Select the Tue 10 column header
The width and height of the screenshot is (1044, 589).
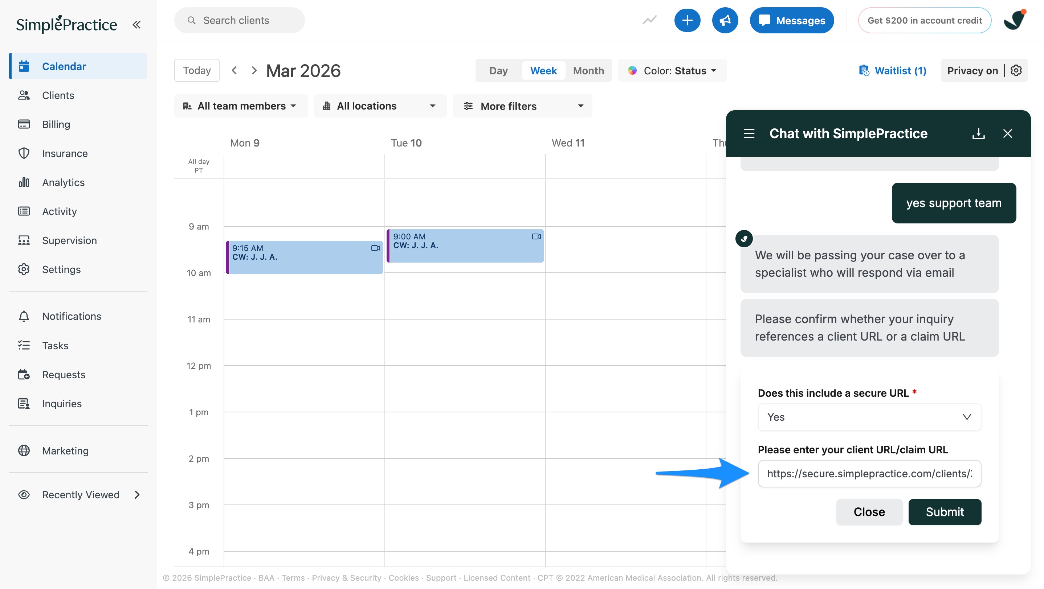[406, 143]
